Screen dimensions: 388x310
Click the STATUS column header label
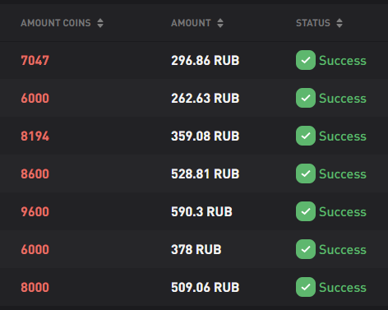pos(313,23)
